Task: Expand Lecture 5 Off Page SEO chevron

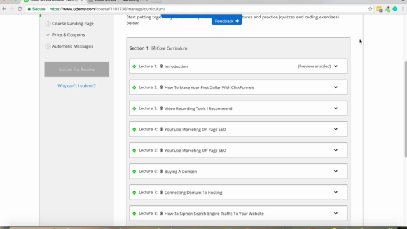Action: tap(336, 150)
